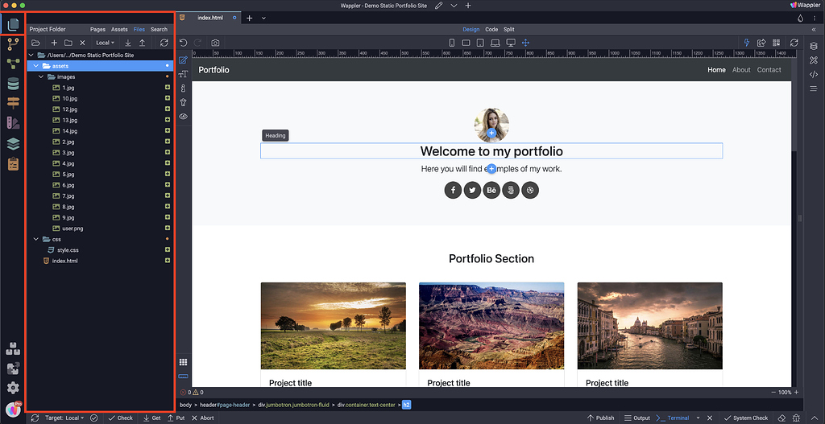This screenshot has width=825, height=424.
Task: Click the sunset field project thumbnail
Action: (x=333, y=326)
